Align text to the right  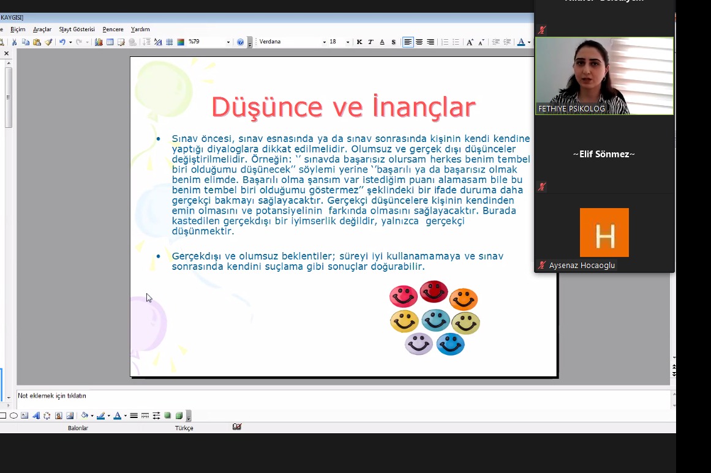[431, 42]
